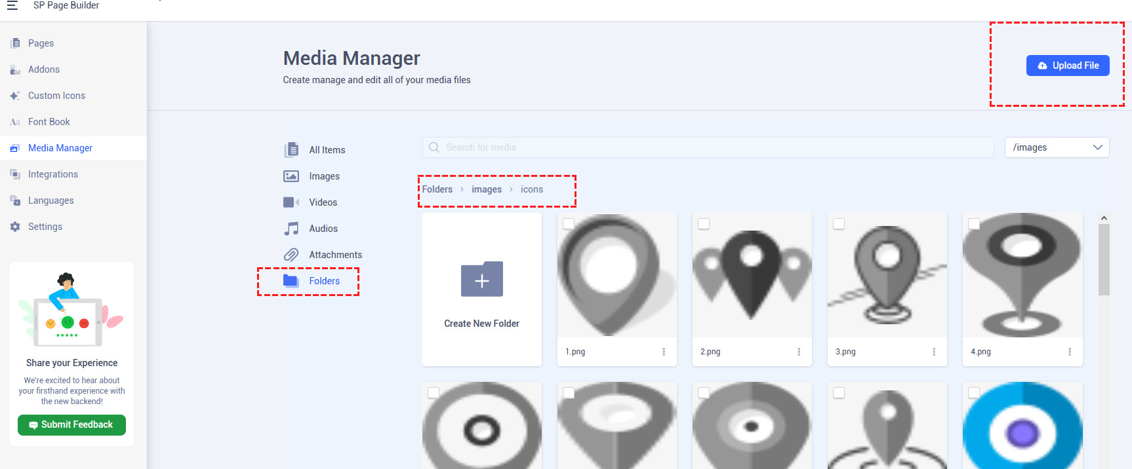Open the three-dot menu for 1.png
This screenshot has width=1132, height=469.
(664, 352)
